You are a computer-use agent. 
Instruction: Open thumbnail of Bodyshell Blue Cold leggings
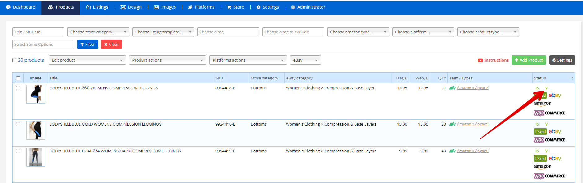pyautogui.click(x=36, y=130)
